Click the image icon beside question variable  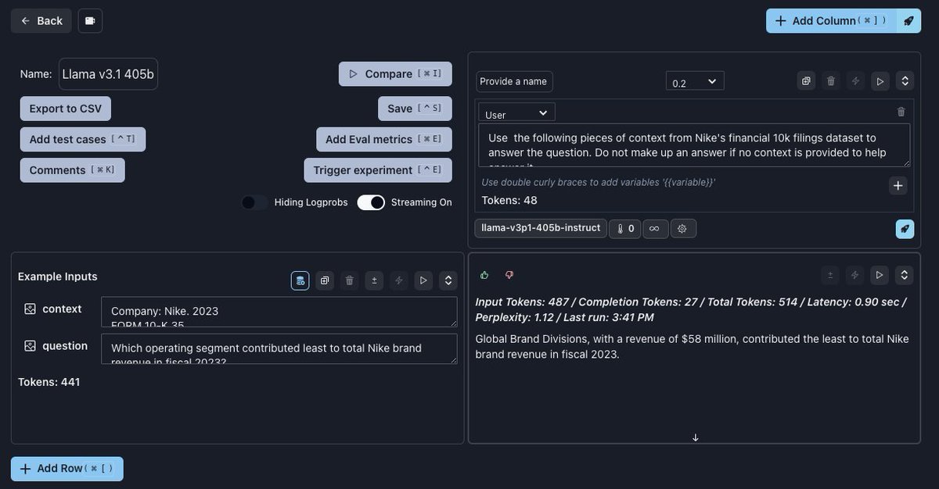(30, 345)
